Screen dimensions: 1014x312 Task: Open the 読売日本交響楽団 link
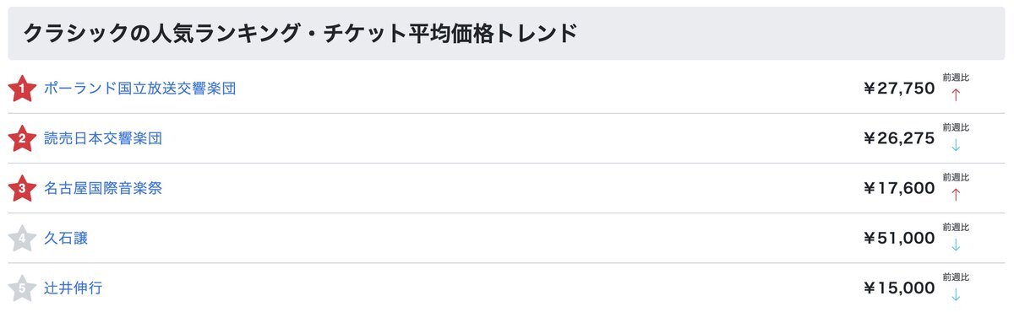(x=103, y=138)
